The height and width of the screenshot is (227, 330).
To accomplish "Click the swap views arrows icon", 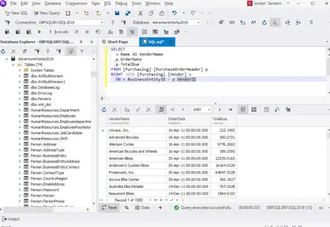I will pos(126,207).
